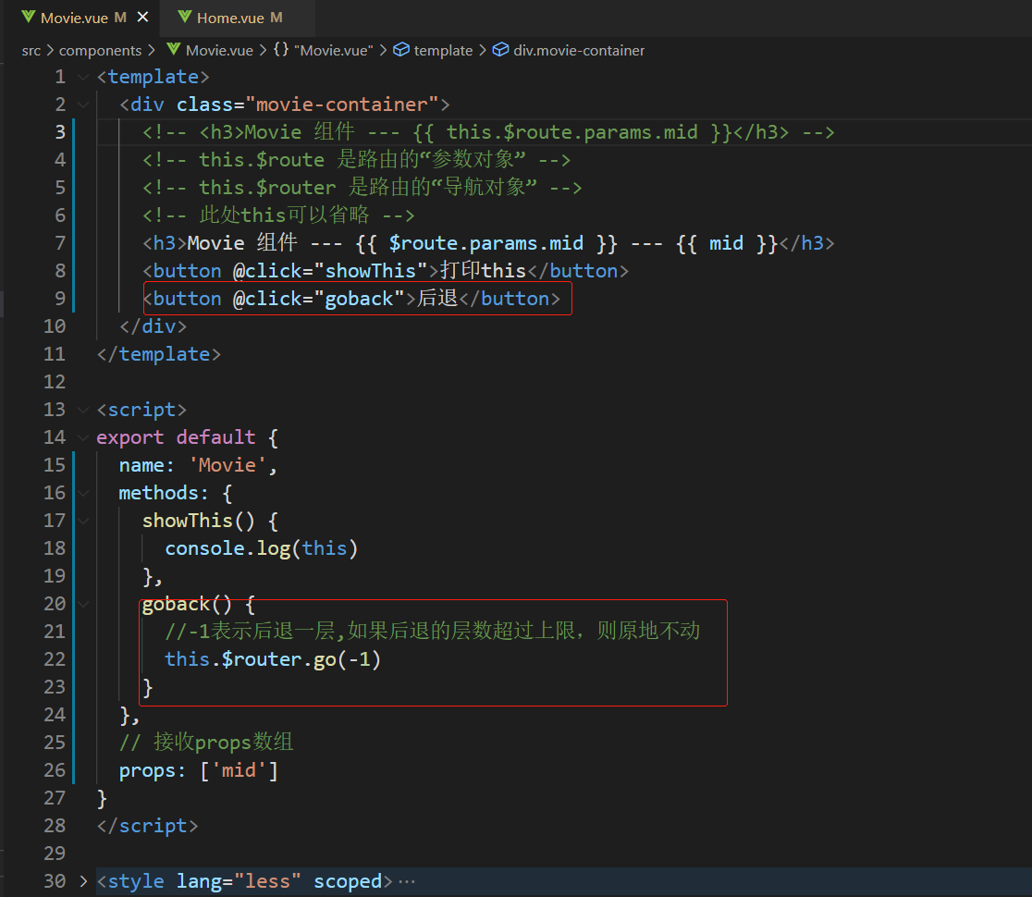Close the Movie.vue tab
Image resolution: width=1032 pixels, height=897 pixels.
(x=142, y=18)
